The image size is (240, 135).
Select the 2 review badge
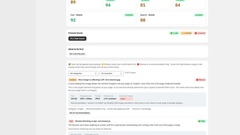point(186,33)
